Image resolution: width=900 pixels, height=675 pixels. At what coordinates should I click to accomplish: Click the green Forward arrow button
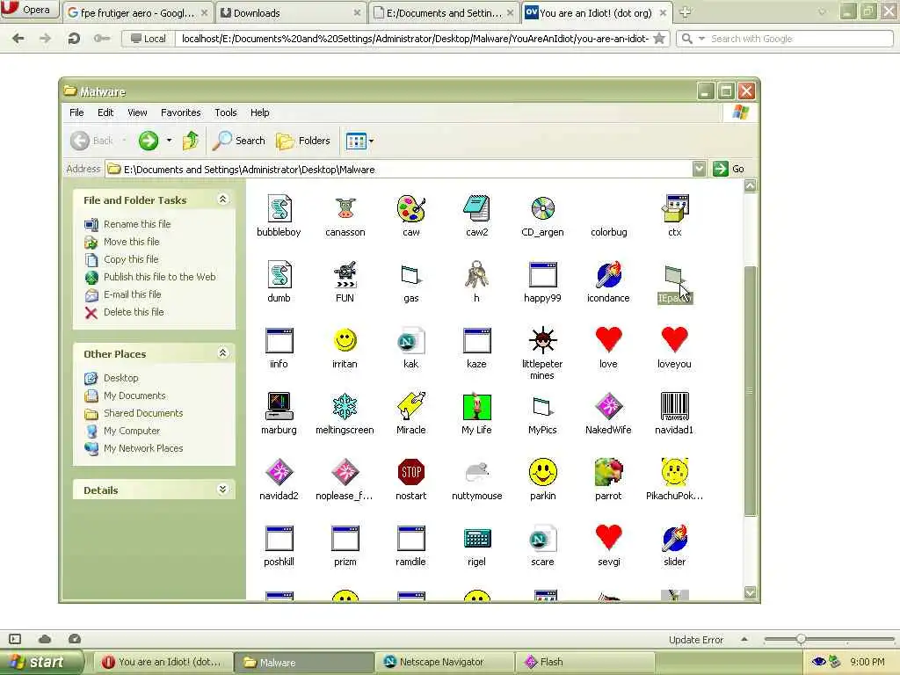pos(148,141)
